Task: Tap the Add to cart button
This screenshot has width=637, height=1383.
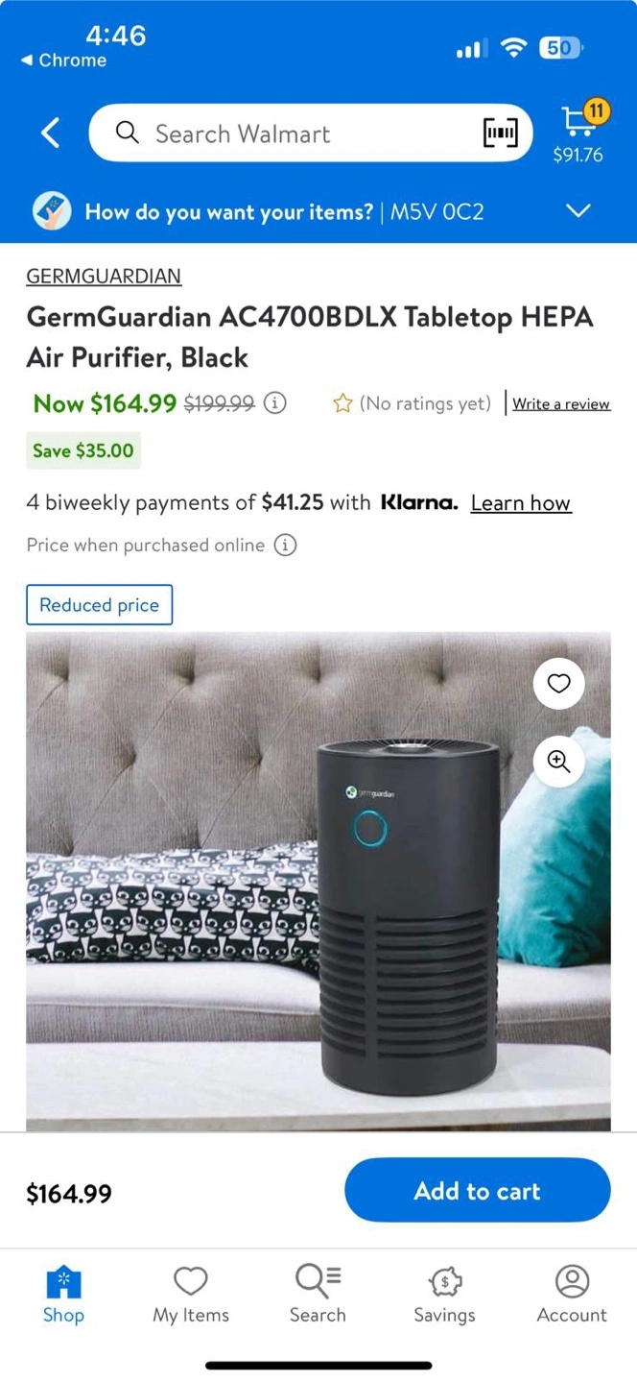Action: coord(478,1190)
